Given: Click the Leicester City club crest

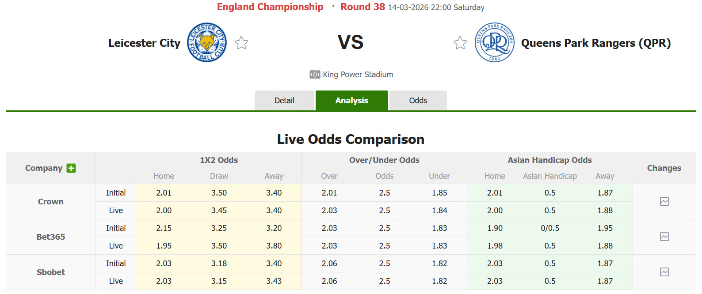Looking at the screenshot, I should (x=206, y=42).
